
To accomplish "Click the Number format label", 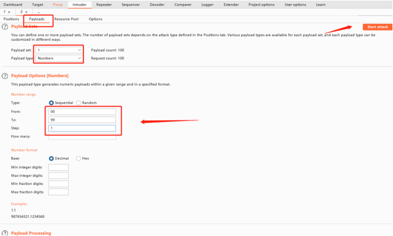I will pyautogui.click(x=24, y=150).
